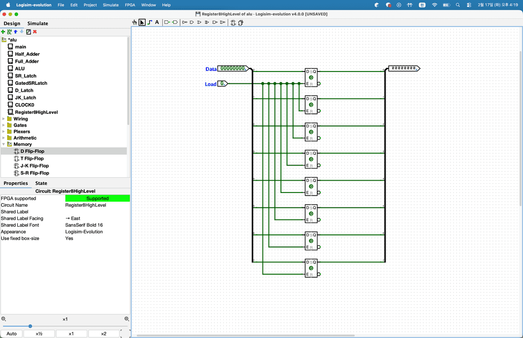523x338 pixels.
Task: Click the green Add Circuit plus icon
Action: tap(3, 32)
